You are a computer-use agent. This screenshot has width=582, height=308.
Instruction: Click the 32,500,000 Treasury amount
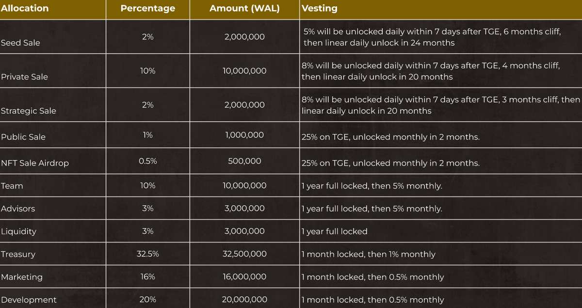[x=244, y=254]
